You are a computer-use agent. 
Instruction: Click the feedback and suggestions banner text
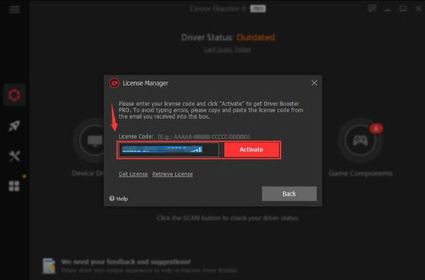point(126,262)
